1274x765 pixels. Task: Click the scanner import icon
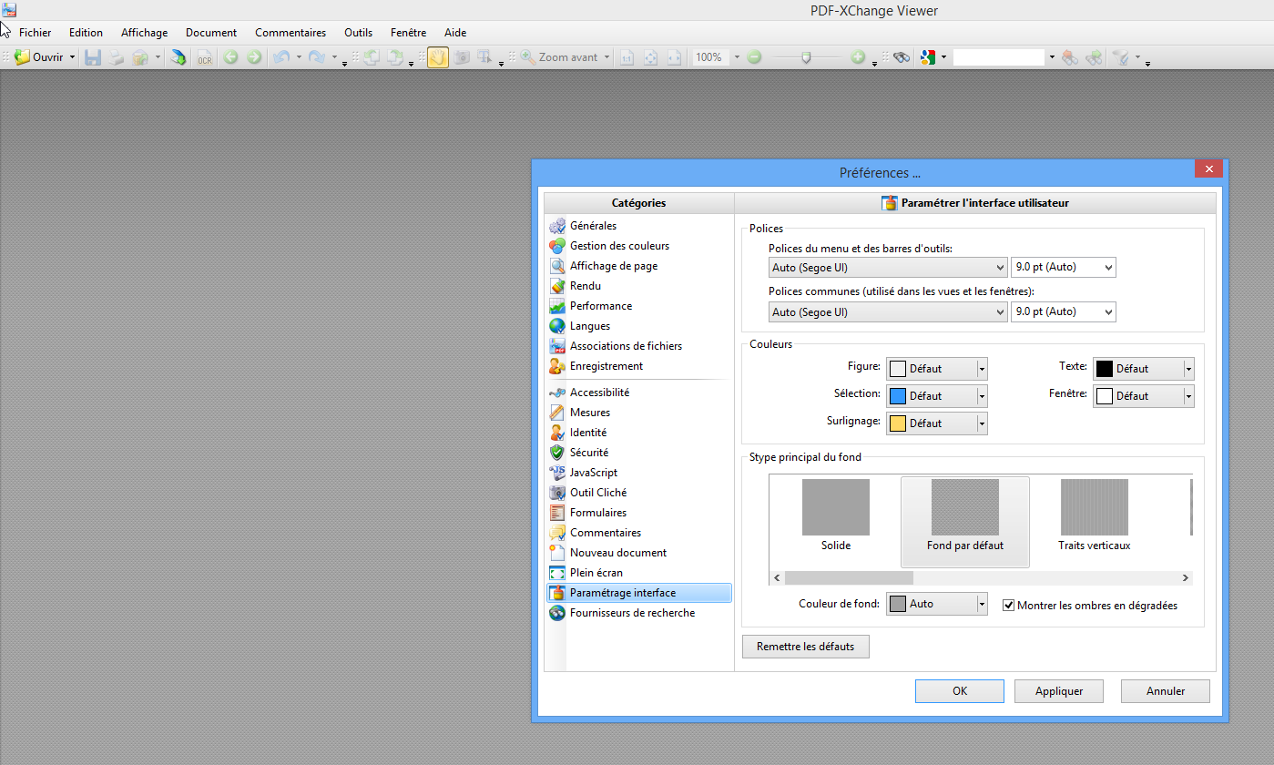click(178, 57)
